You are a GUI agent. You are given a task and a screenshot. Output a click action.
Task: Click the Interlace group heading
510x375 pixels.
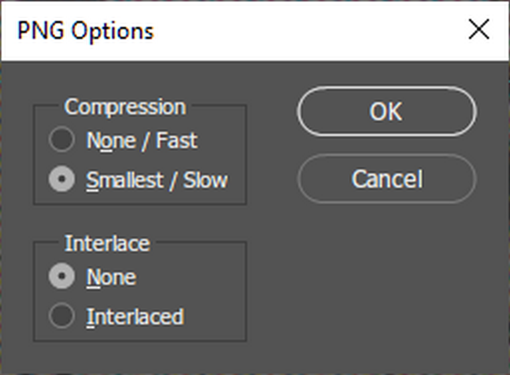107,243
